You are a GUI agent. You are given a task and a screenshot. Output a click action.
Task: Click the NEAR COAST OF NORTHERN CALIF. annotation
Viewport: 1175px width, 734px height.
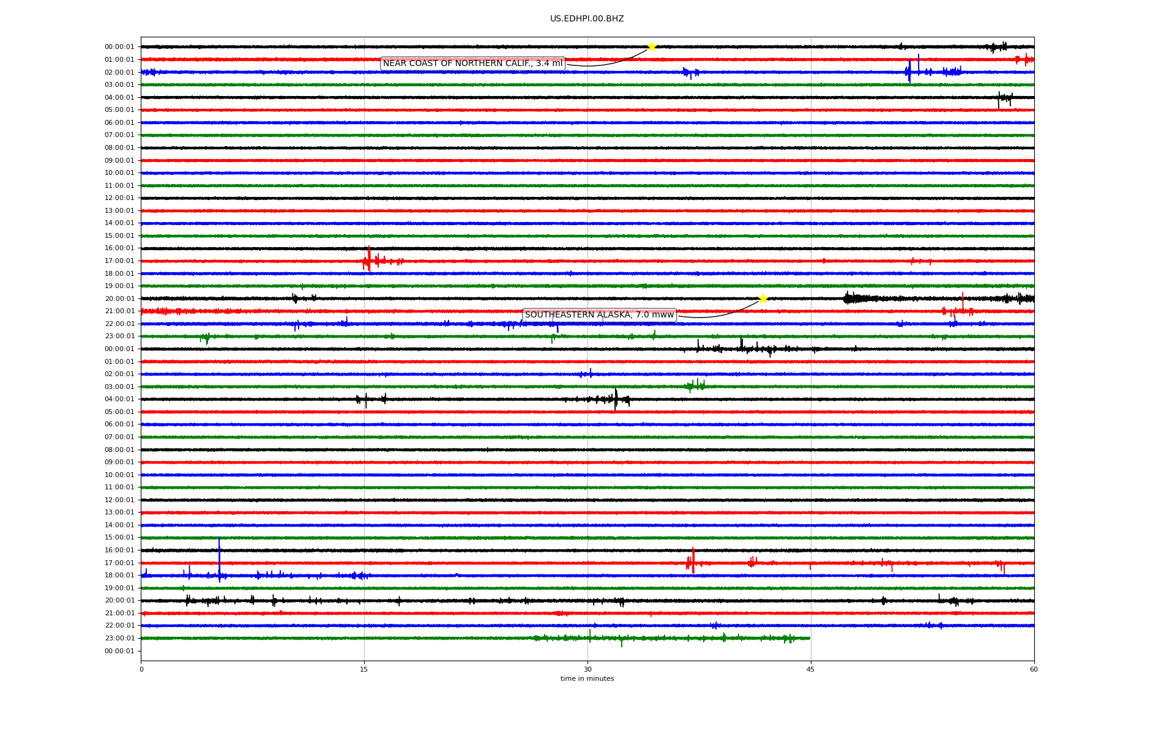[x=472, y=64]
